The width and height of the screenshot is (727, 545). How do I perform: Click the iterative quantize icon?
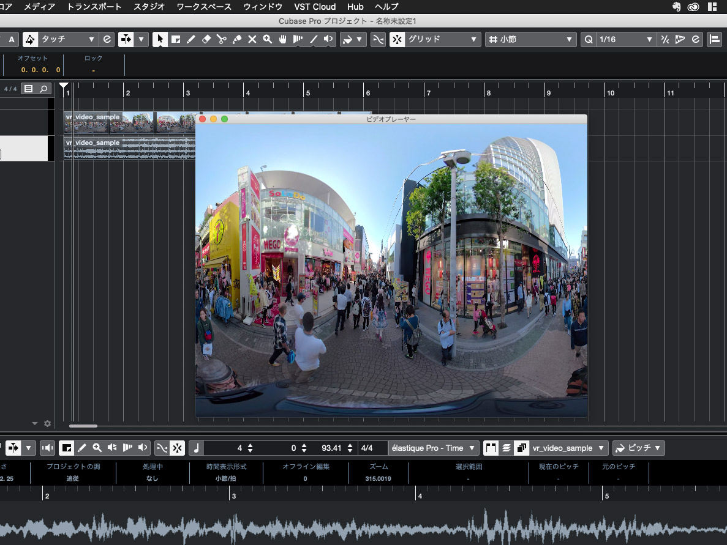click(680, 39)
